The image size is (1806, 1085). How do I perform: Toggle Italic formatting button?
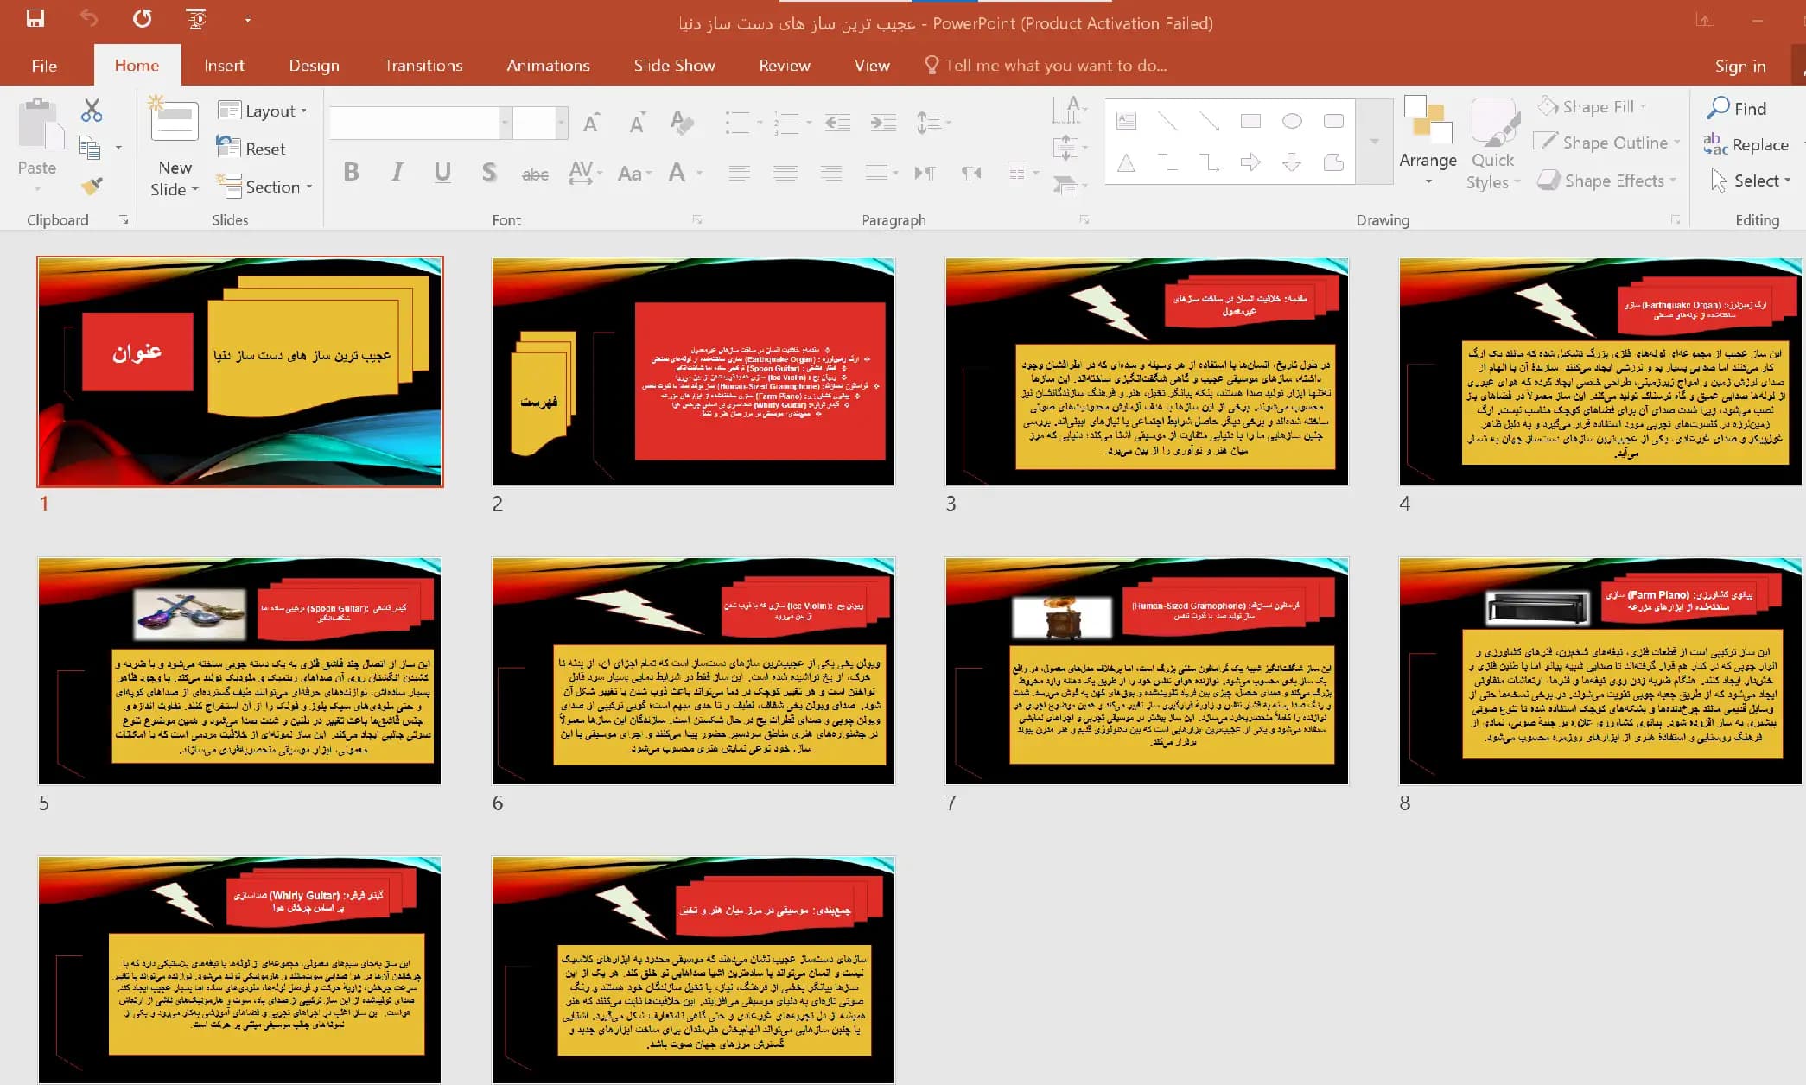pyautogui.click(x=397, y=172)
